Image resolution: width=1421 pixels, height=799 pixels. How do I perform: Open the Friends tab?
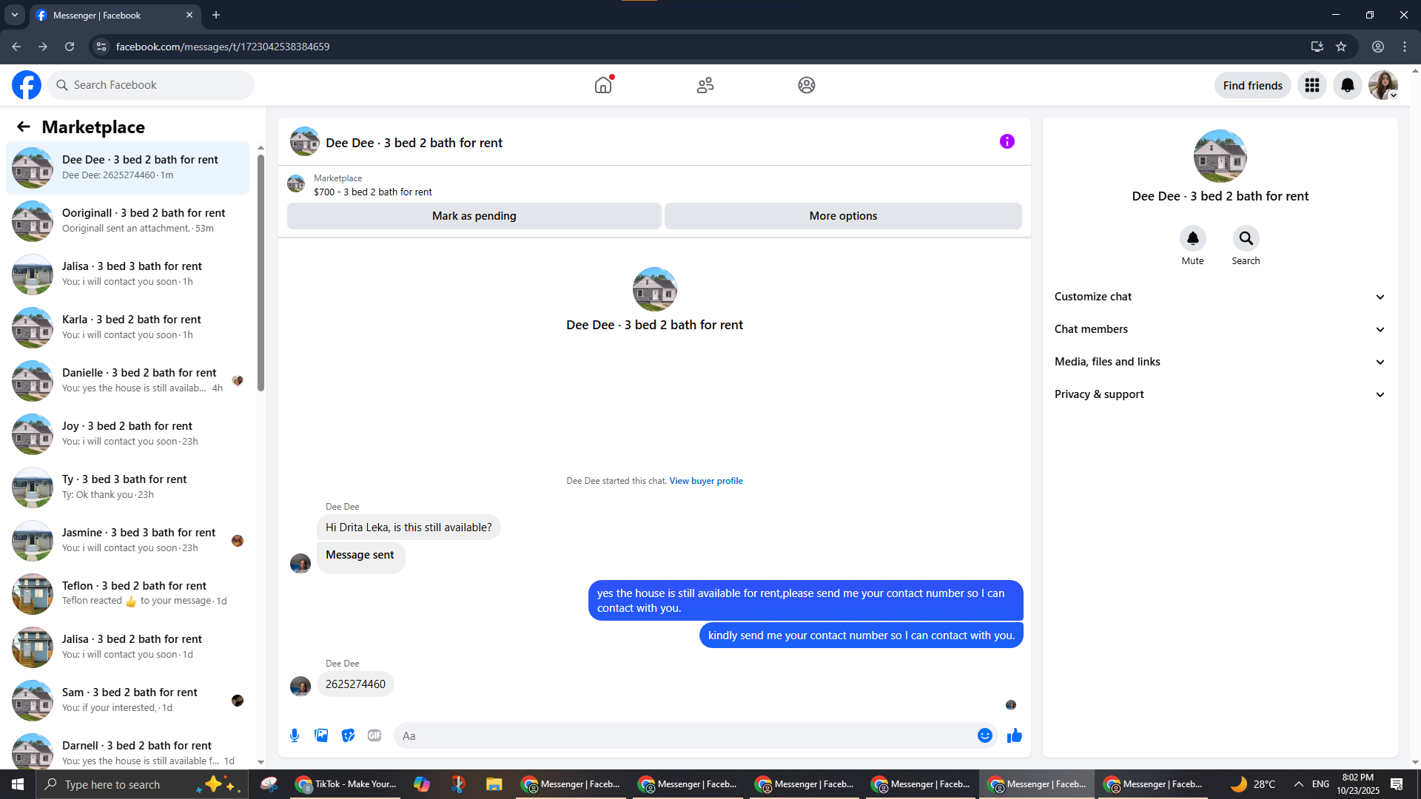[x=705, y=85]
